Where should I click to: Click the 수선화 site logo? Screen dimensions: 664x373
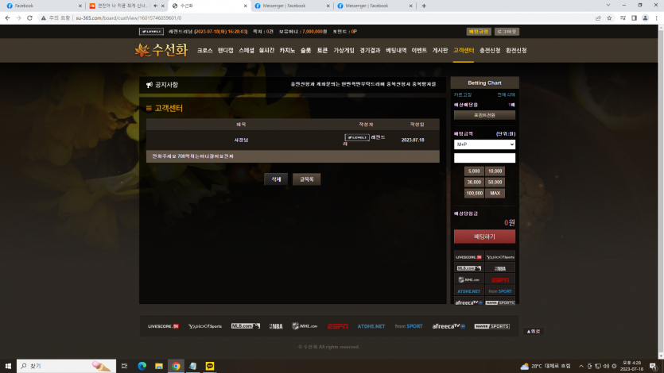pyautogui.click(x=161, y=50)
